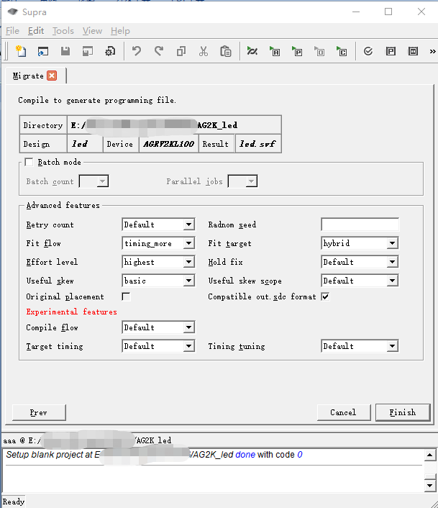Click the chip 'P' toolbar icon
The width and height of the screenshot is (438, 508).
[391, 51]
